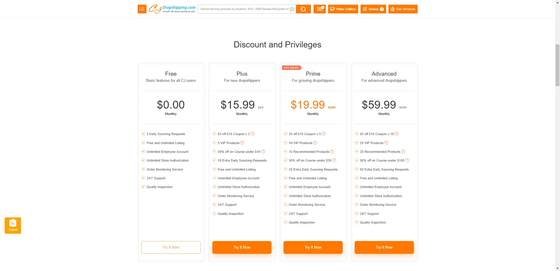
Task: Open the Ticket widget
Action: [x=13, y=225]
